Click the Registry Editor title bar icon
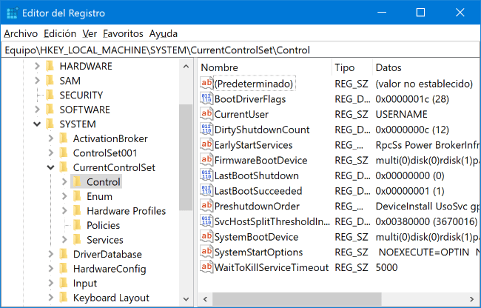 click(x=13, y=13)
